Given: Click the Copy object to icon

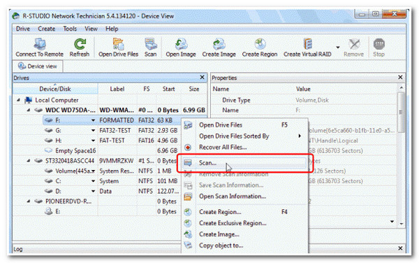Looking at the screenshot, I should [x=188, y=246].
